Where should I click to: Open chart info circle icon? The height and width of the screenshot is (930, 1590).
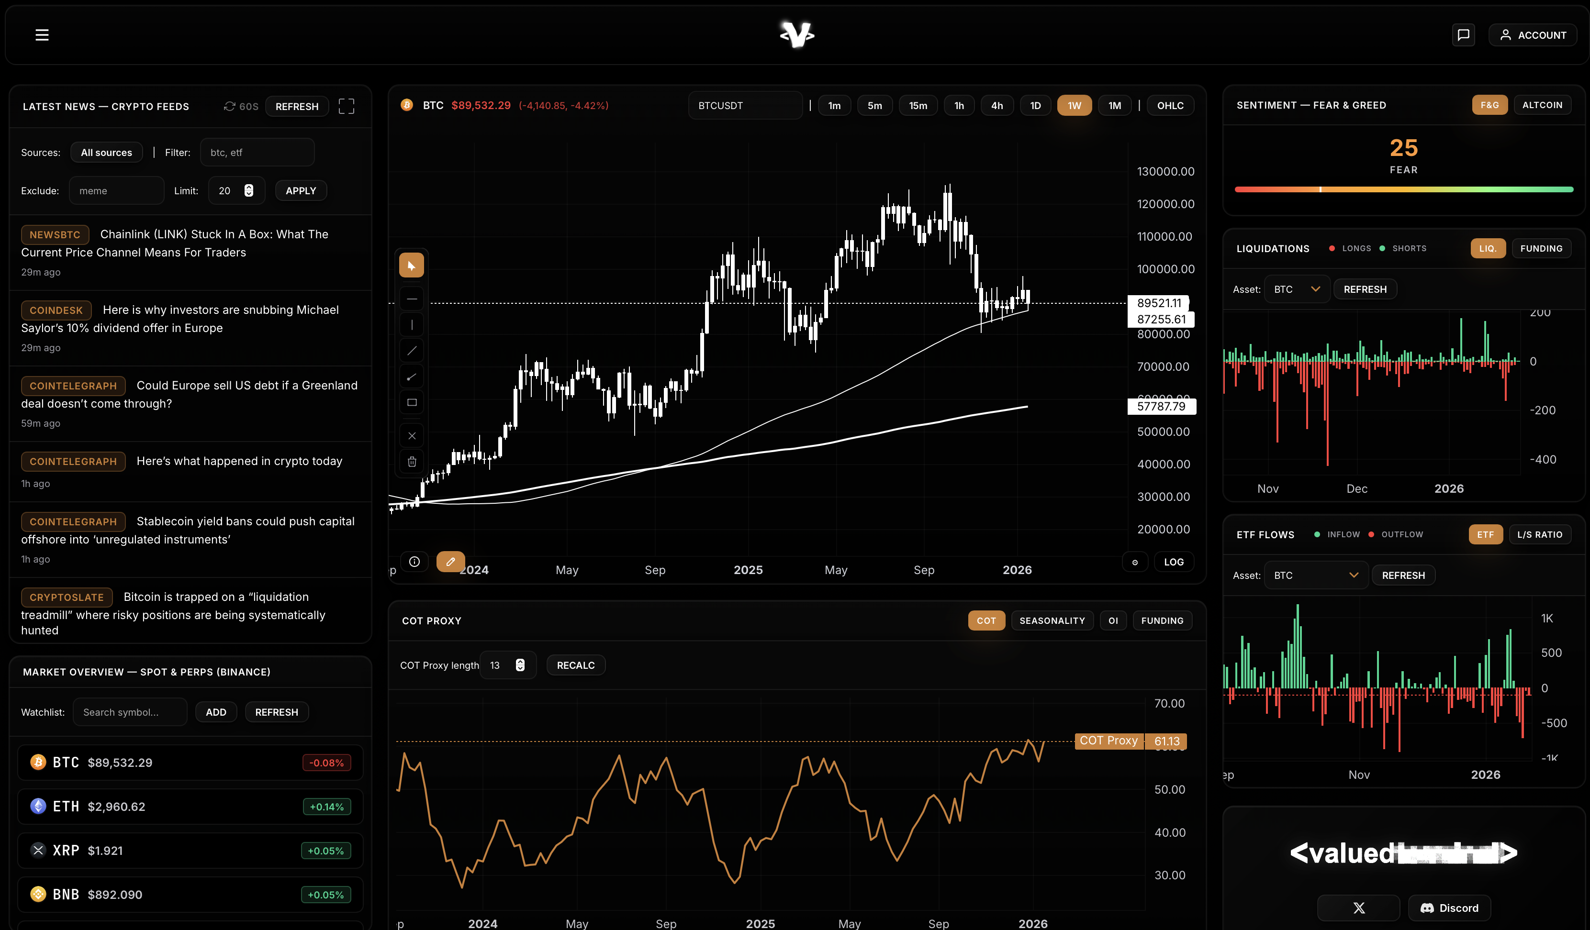[414, 562]
